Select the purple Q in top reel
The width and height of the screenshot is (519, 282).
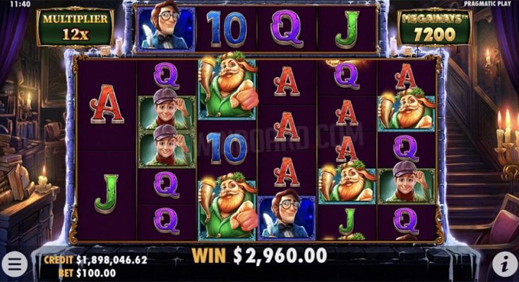click(x=287, y=29)
